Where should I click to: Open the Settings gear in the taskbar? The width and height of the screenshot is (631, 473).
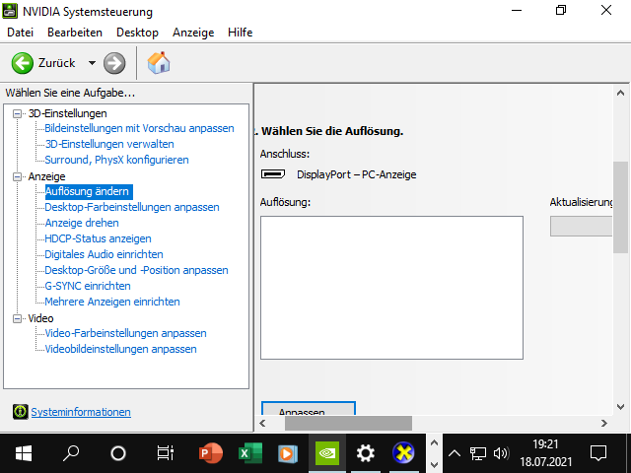[366, 453]
